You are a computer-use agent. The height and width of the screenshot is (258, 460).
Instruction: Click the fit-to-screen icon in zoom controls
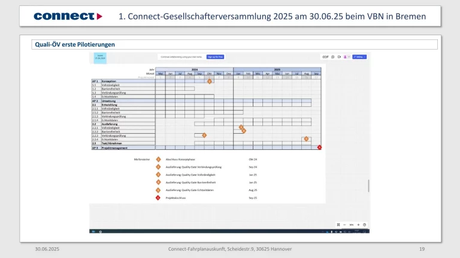[338, 225]
